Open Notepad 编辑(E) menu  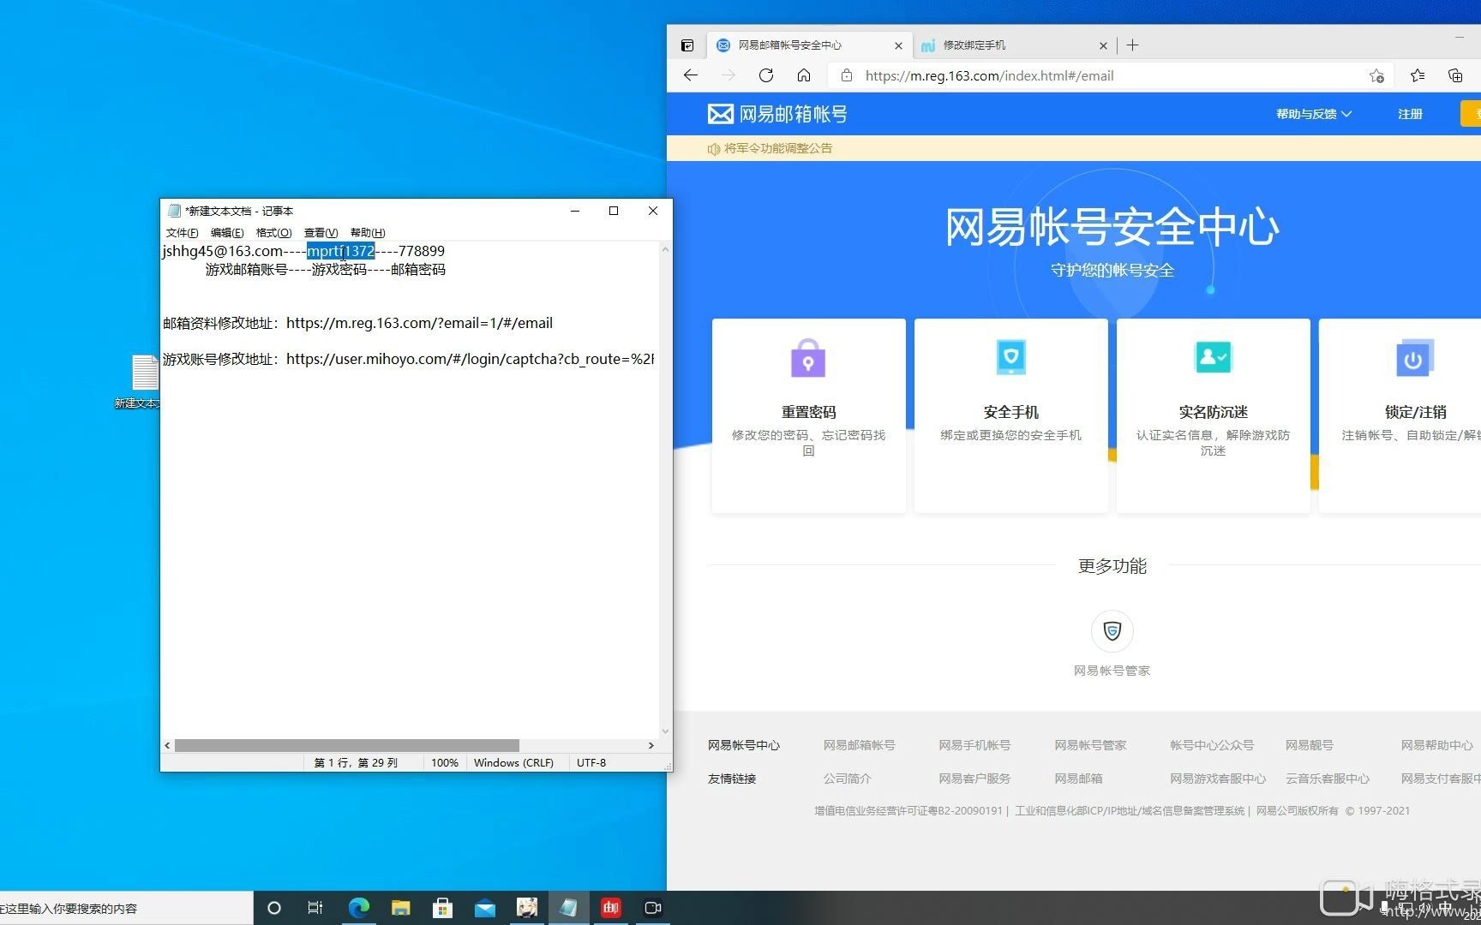227,233
